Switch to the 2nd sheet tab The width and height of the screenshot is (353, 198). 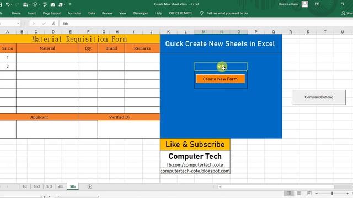36,186
